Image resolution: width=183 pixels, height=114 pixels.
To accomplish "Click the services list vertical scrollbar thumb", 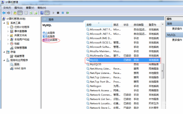I will coord(162,71).
